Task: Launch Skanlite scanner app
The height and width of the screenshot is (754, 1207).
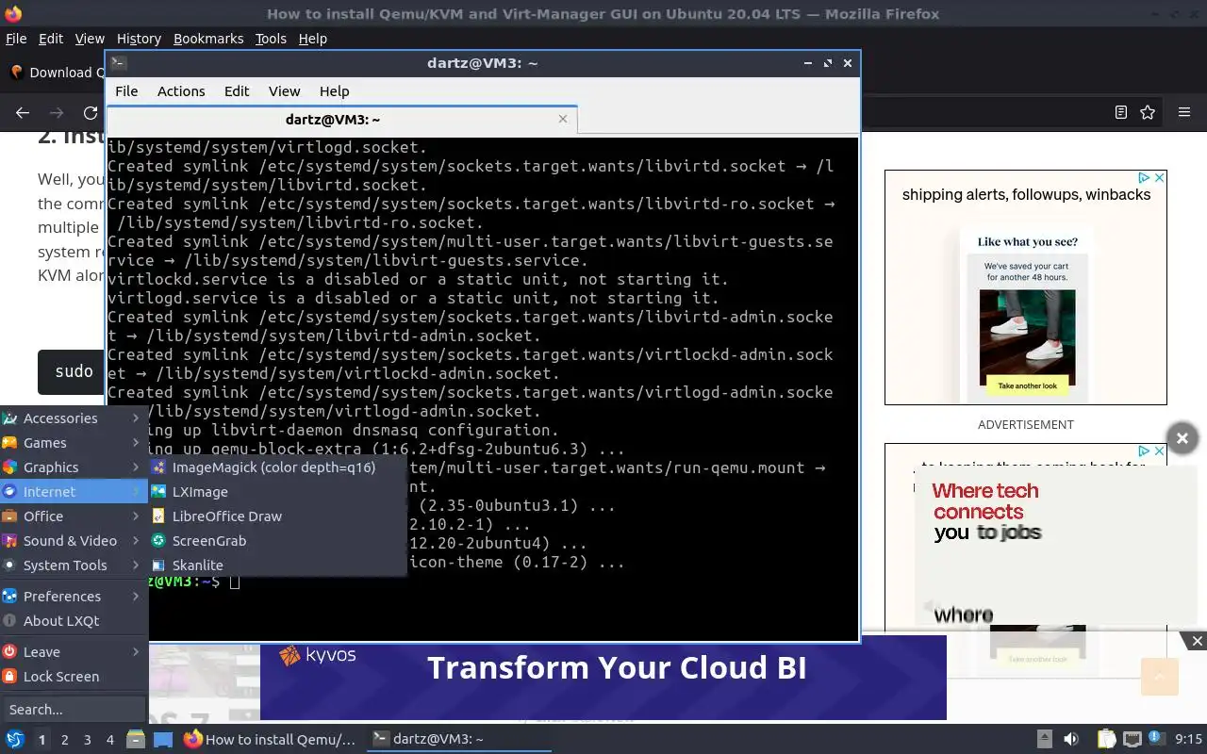Action: pos(278,565)
